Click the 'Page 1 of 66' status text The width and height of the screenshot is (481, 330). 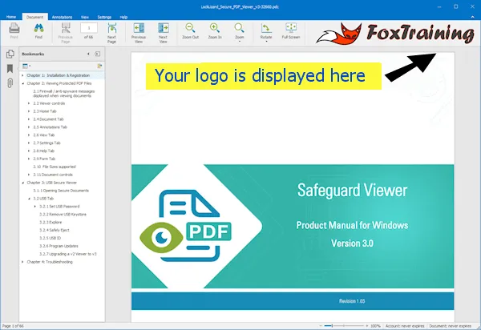pos(13,326)
